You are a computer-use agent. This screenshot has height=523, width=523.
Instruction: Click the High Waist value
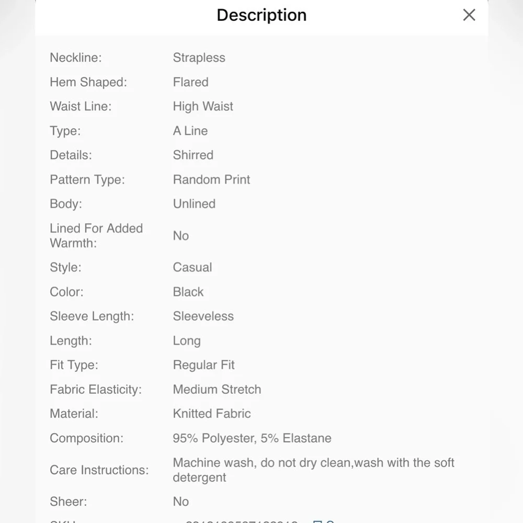pyautogui.click(x=203, y=106)
